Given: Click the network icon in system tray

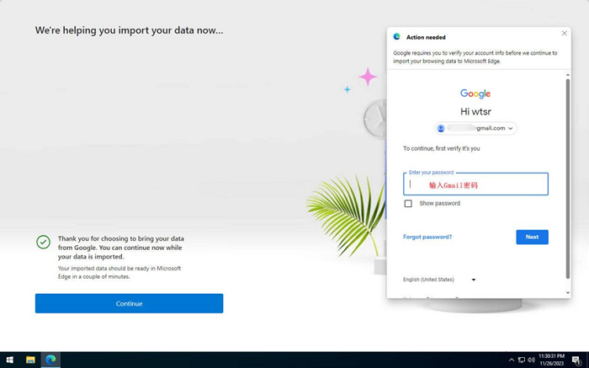Looking at the screenshot, I should coord(522,360).
